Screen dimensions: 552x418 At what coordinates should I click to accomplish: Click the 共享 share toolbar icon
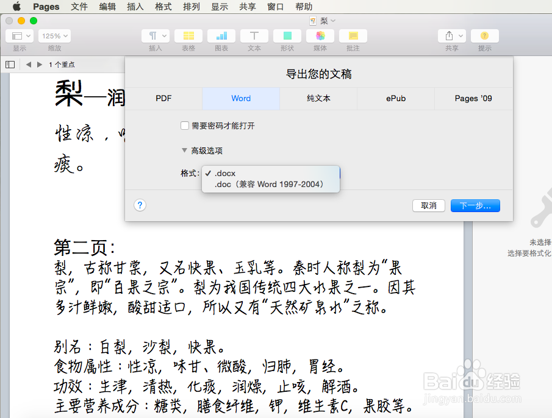pyautogui.click(x=452, y=36)
